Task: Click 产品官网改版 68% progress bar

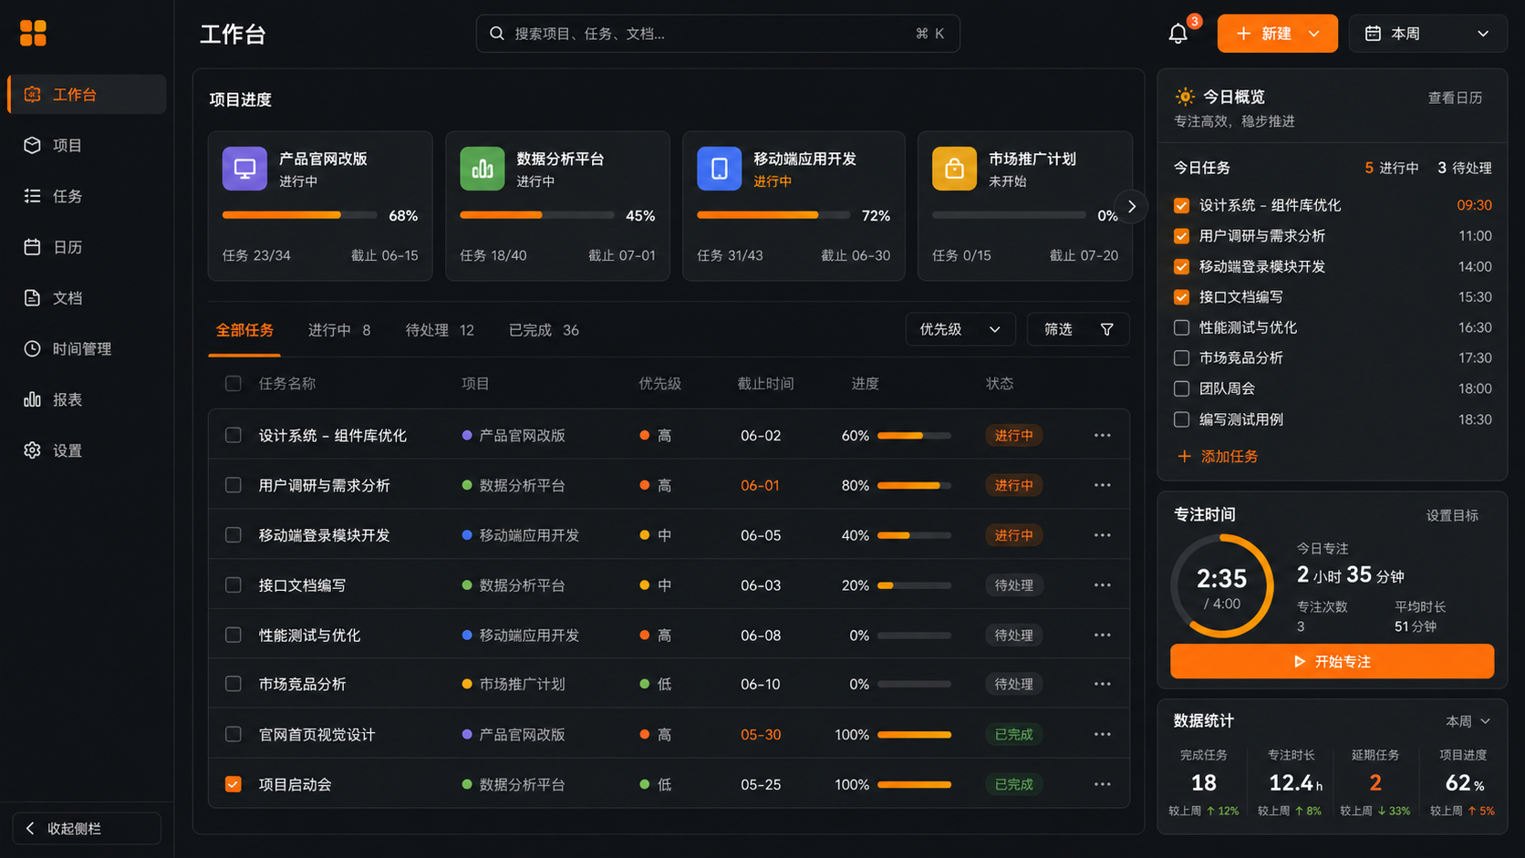Action: 299,215
